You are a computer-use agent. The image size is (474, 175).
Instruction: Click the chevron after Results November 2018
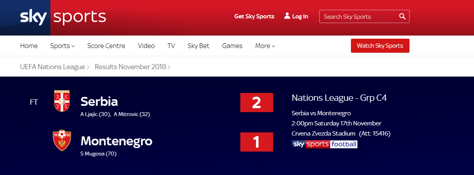[x=169, y=67]
